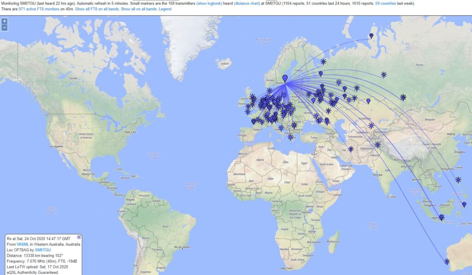This screenshot has width=472, height=275.
Task: Choose the pin marker north of the Kazakhstan label
Action: (368, 101)
